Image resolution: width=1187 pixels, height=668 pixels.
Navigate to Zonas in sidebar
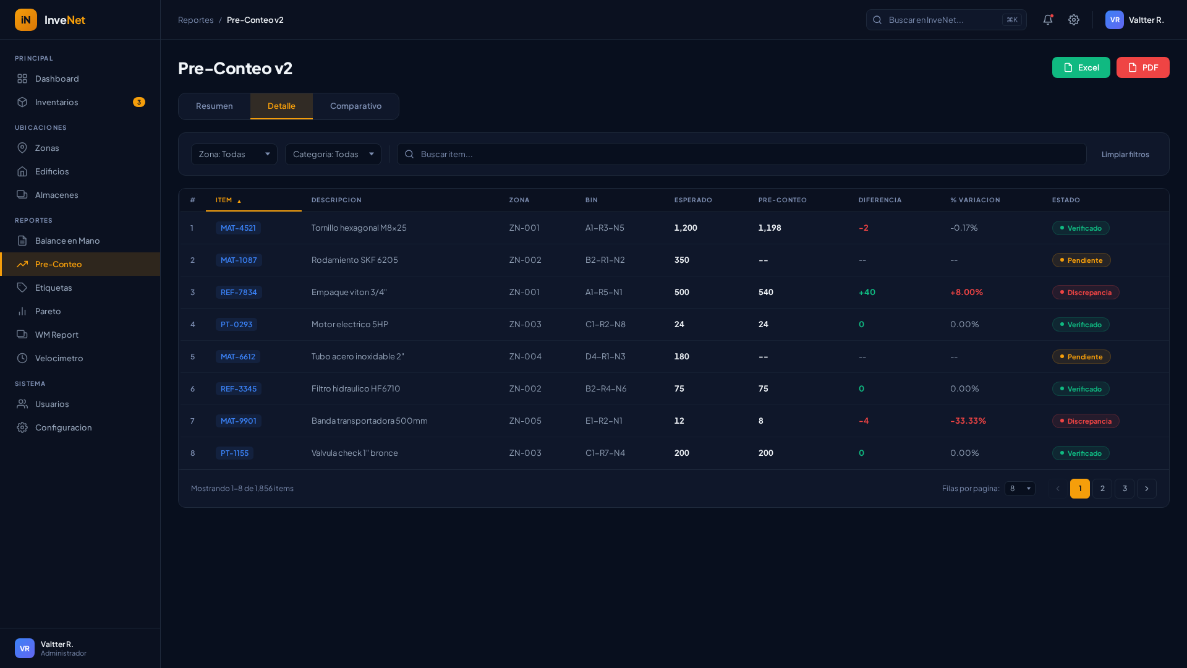pyautogui.click(x=47, y=148)
